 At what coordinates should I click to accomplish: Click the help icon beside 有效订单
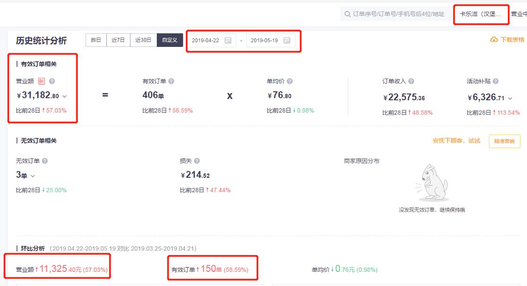pos(171,81)
